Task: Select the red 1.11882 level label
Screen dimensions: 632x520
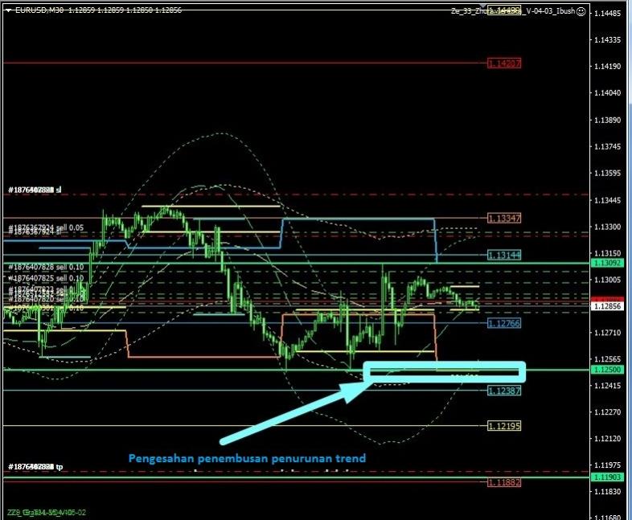Action: [504, 481]
